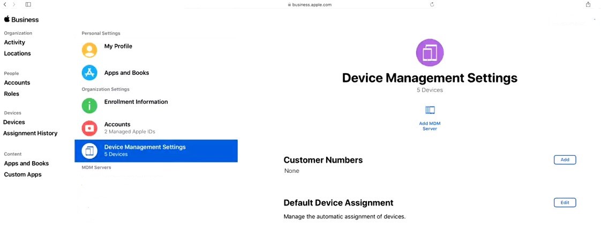Click 'Manage the automatic assignment of devices.' text
This screenshot has width=601, height=244.
click(344, 217)
